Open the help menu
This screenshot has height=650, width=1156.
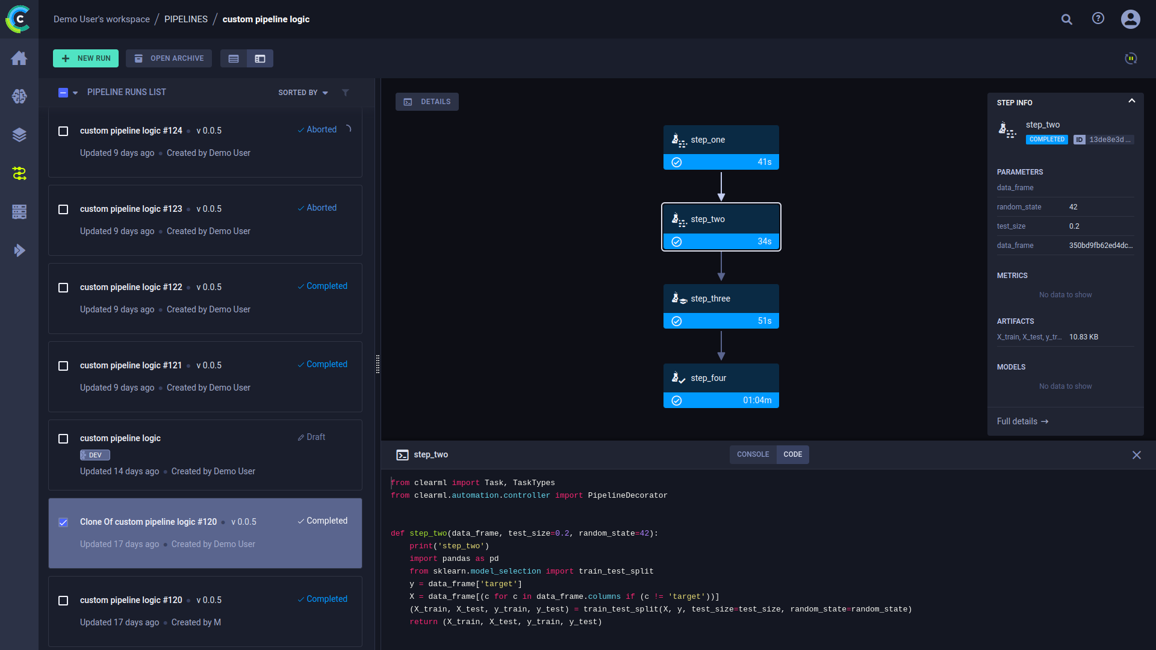coord(1098,19)
